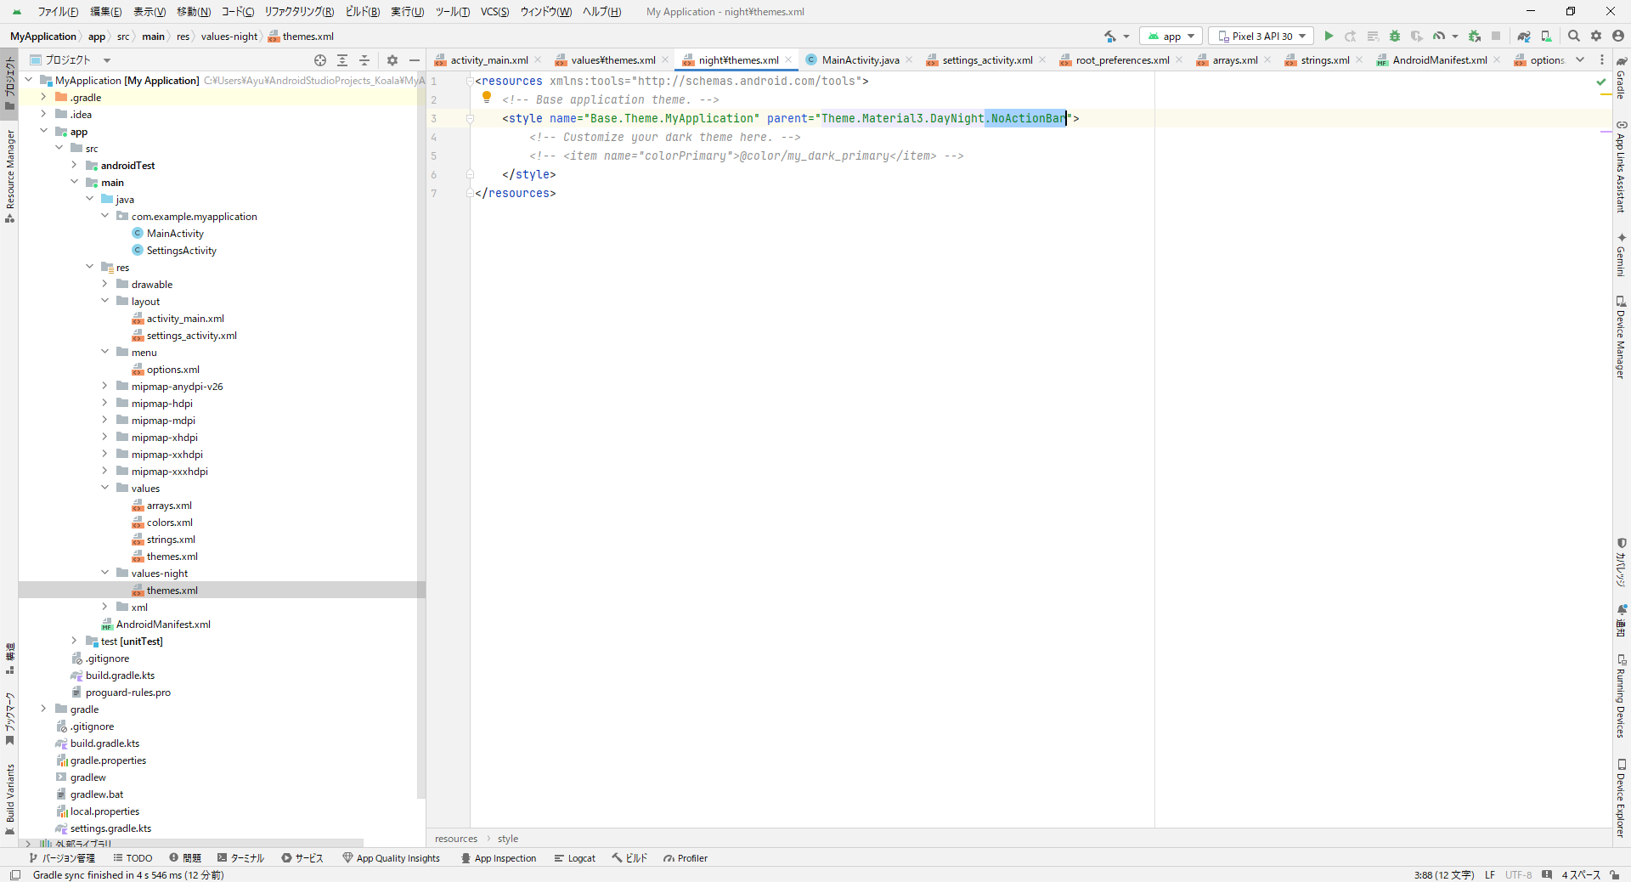Open the Logcat tool window
1631x882 pixels.
[x=575, y=858]
